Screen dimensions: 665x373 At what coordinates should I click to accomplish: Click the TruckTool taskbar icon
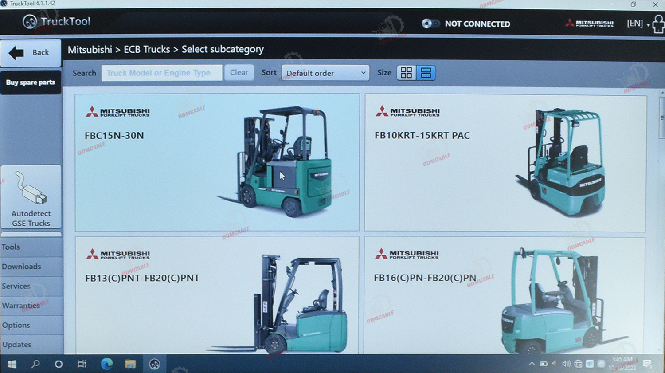coord(154,364)
